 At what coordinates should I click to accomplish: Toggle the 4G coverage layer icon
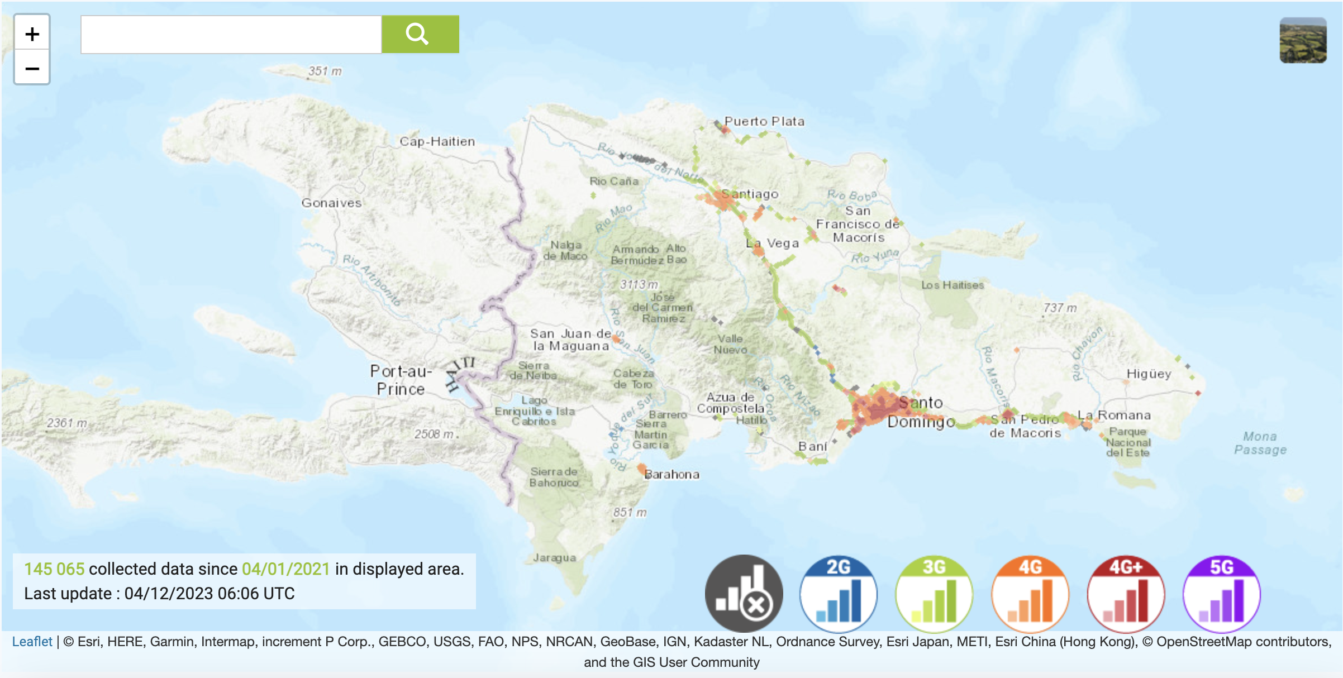(x=1030, y=593)
